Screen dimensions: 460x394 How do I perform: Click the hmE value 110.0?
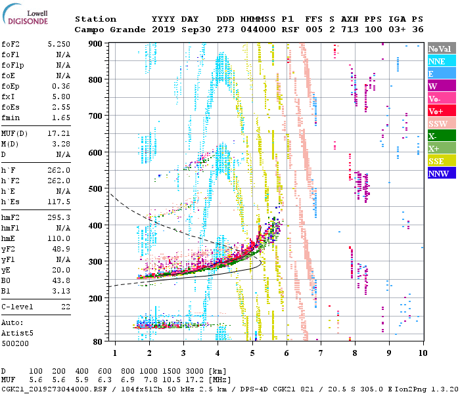click(x=59, y=238)
